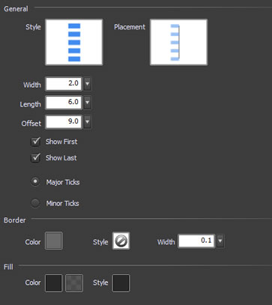
Task: Expand the Offset value dropdown arrow
Action: click(87, 122)
